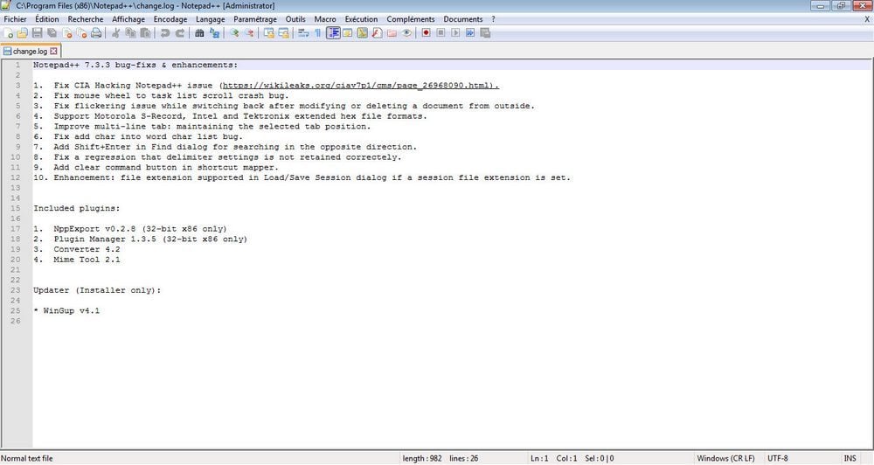874x465 pixels.
Task: Toggle the show all characters pilcrow icon
Action: pos(318,33)
